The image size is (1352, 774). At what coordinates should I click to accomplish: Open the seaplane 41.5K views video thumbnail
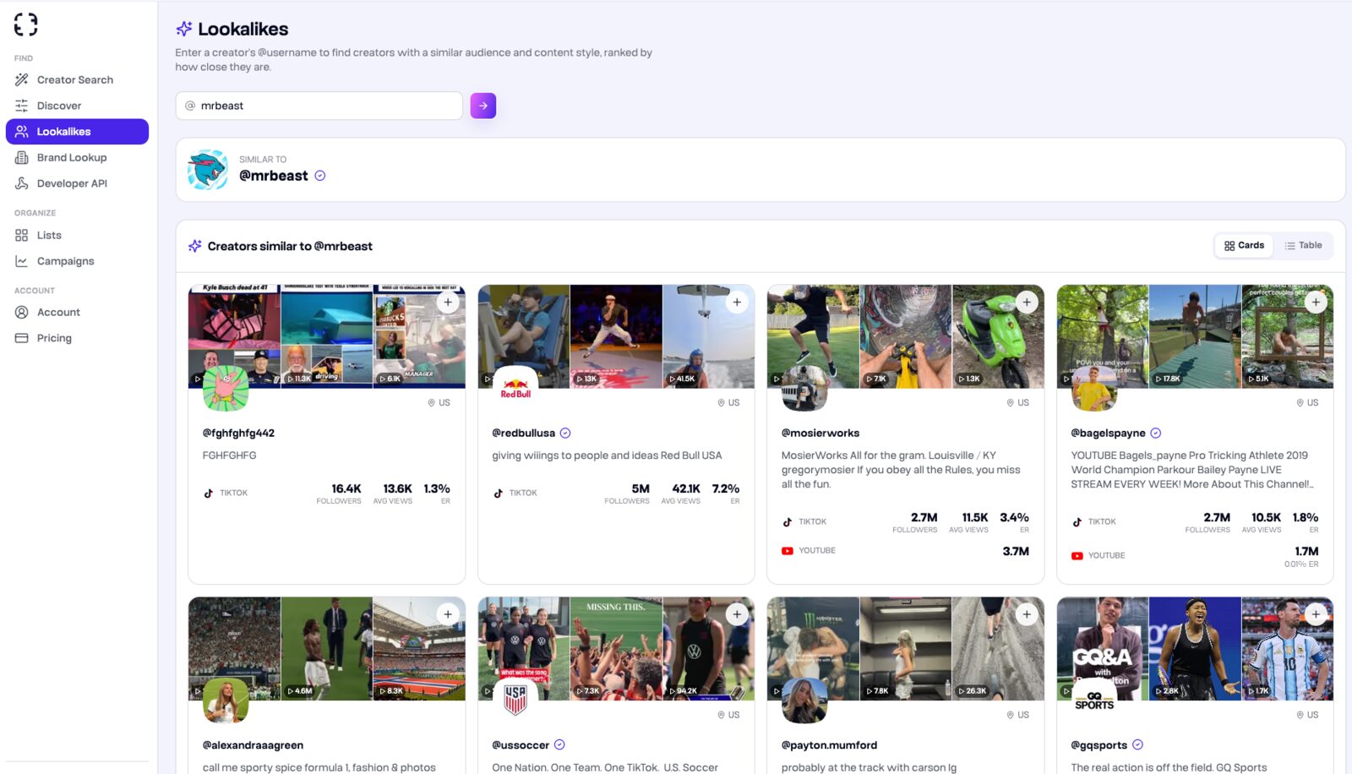click(x=709, y=336)
